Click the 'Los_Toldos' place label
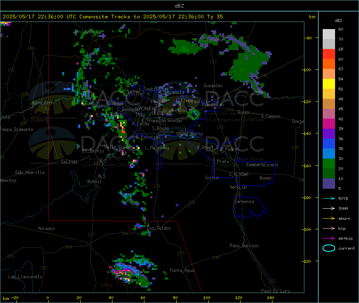The width and height of the screenshot is (359, 303). pyautogui.click(x=159, y=228)
